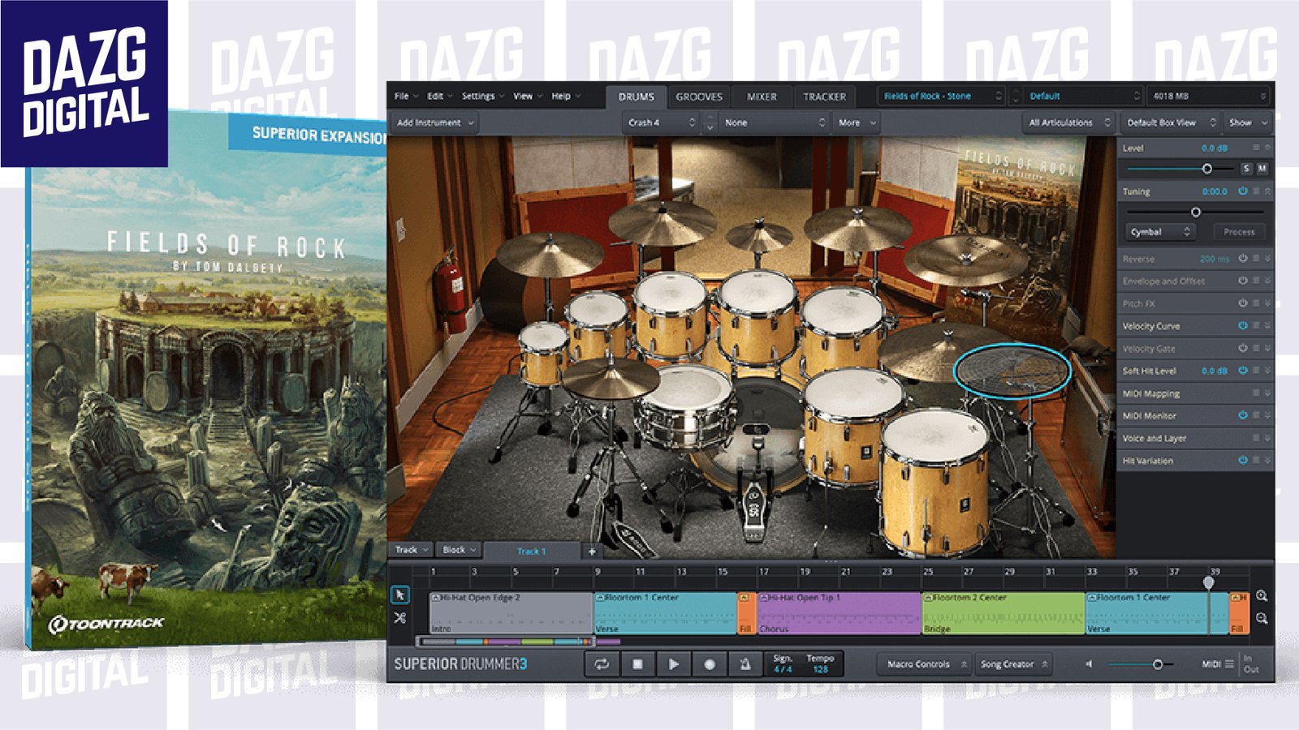
Task: Expand the Velocity Gate section chevron
Action: 1267,348
